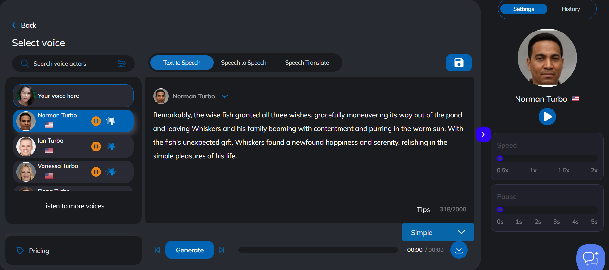Screen dimensions: 609x270
Task: Expand the Norman Turbo voice dropdown
Action: pyautogui.click(x=225, y=96)
